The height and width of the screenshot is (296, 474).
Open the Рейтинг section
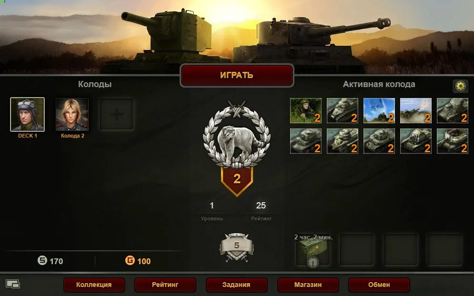tap(165, 285)
